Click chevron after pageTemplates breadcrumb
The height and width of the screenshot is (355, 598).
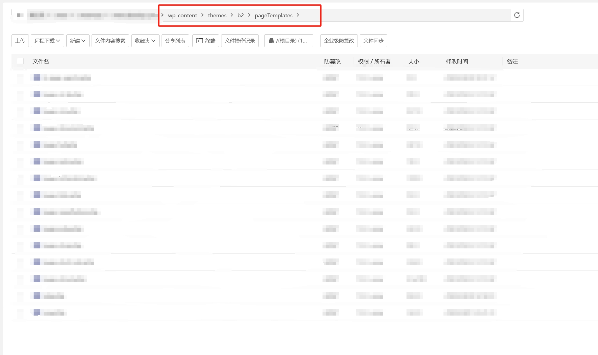[x=298, y=15]
